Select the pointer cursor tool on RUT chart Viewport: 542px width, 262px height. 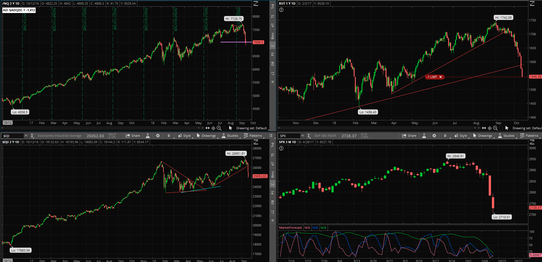pyautogui.click(x=507, y=128)
